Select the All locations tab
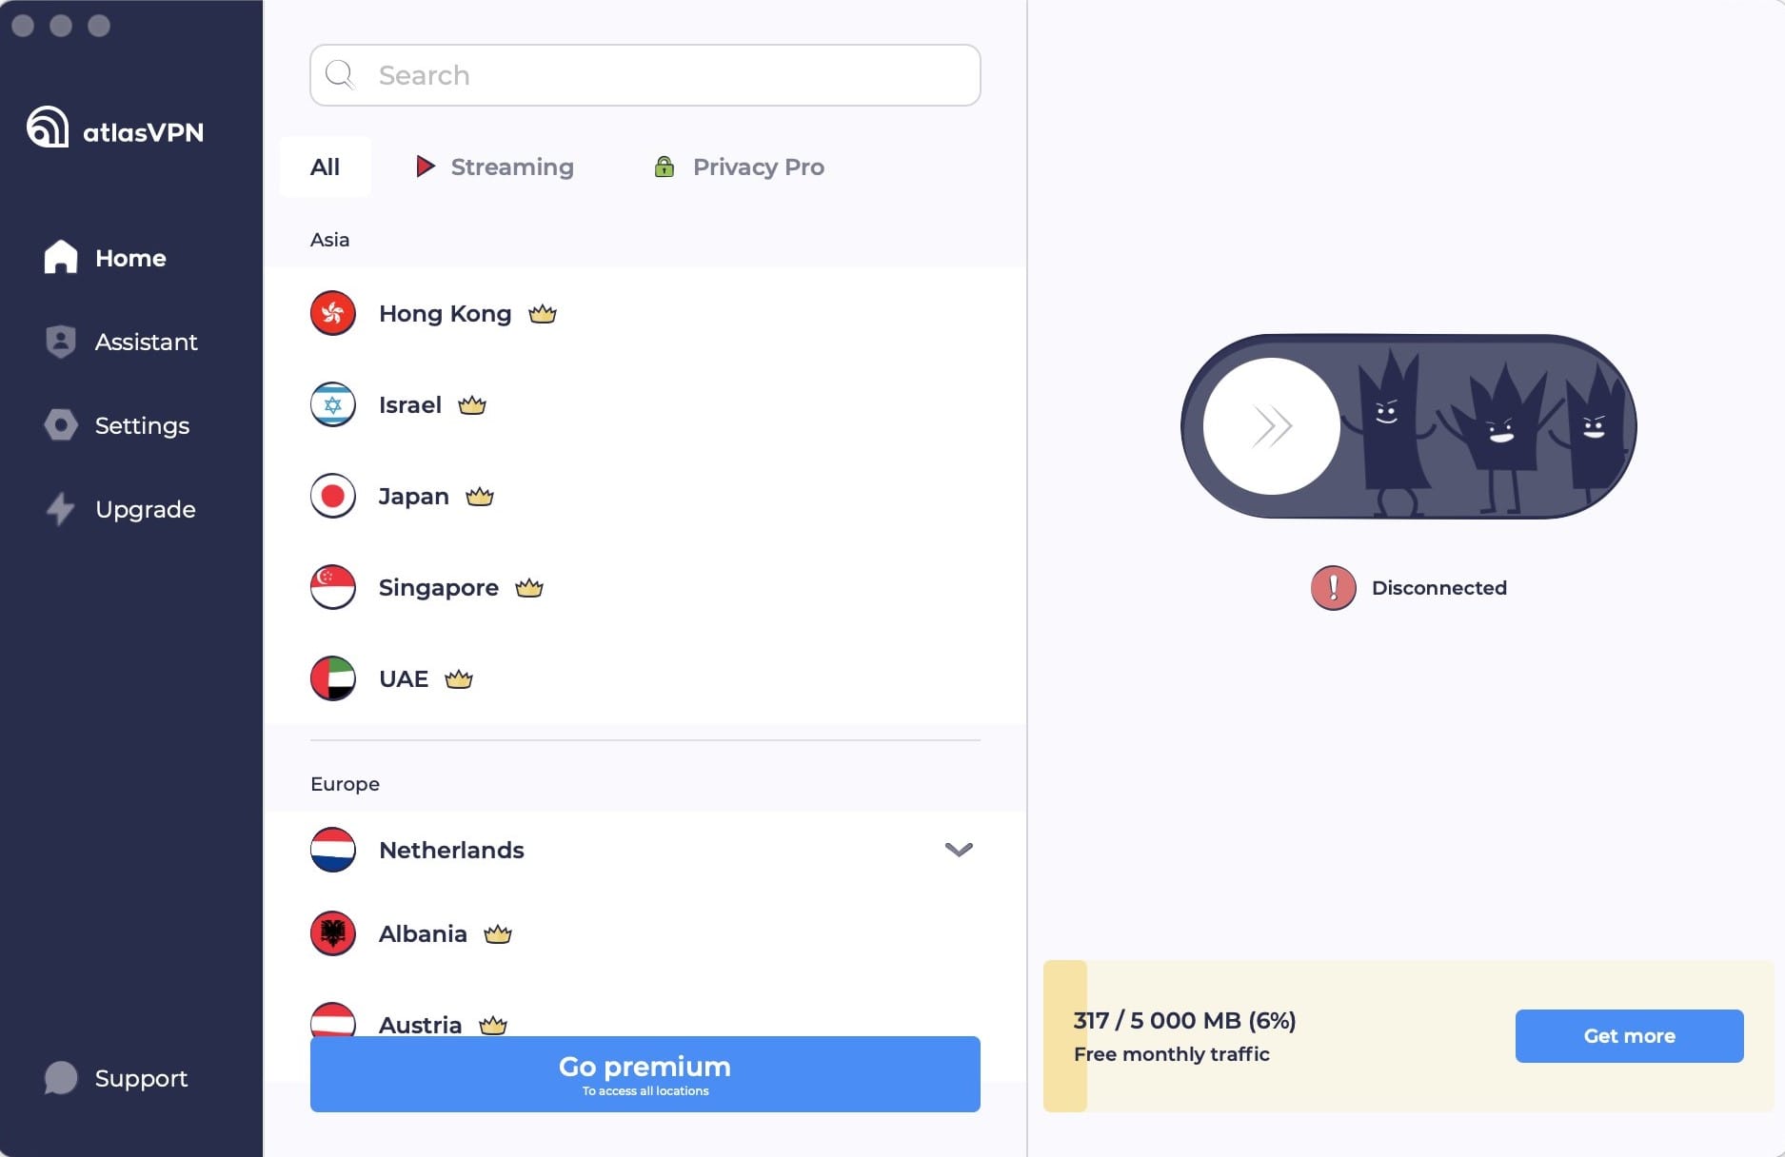 [325, 167]
